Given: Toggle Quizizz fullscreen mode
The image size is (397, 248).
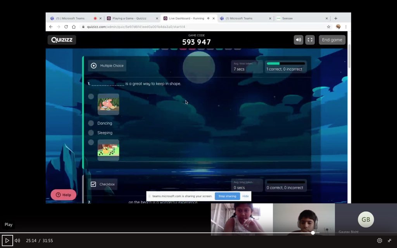Looking at the screenshot, I should pyautogui.click(x=310, y=40).
